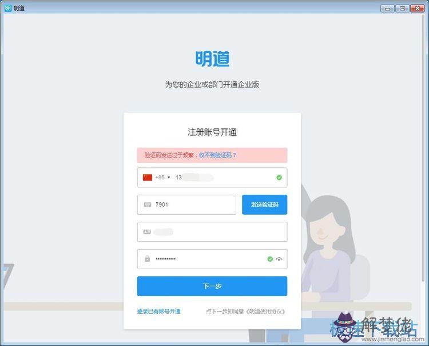Click the lock icon in password field
Image resolution: width=429 pixels, height=346 pixels.
147,258
